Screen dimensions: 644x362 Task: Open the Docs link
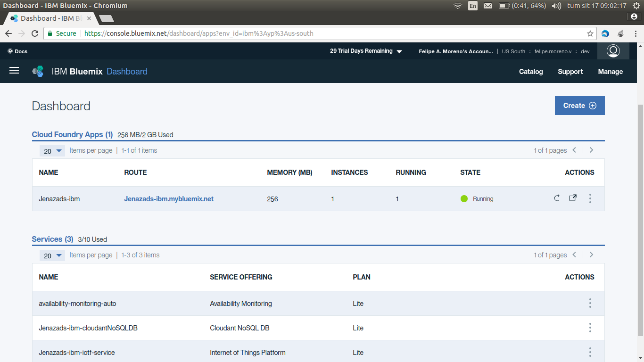pyautogui.click(x=17, y=51)
